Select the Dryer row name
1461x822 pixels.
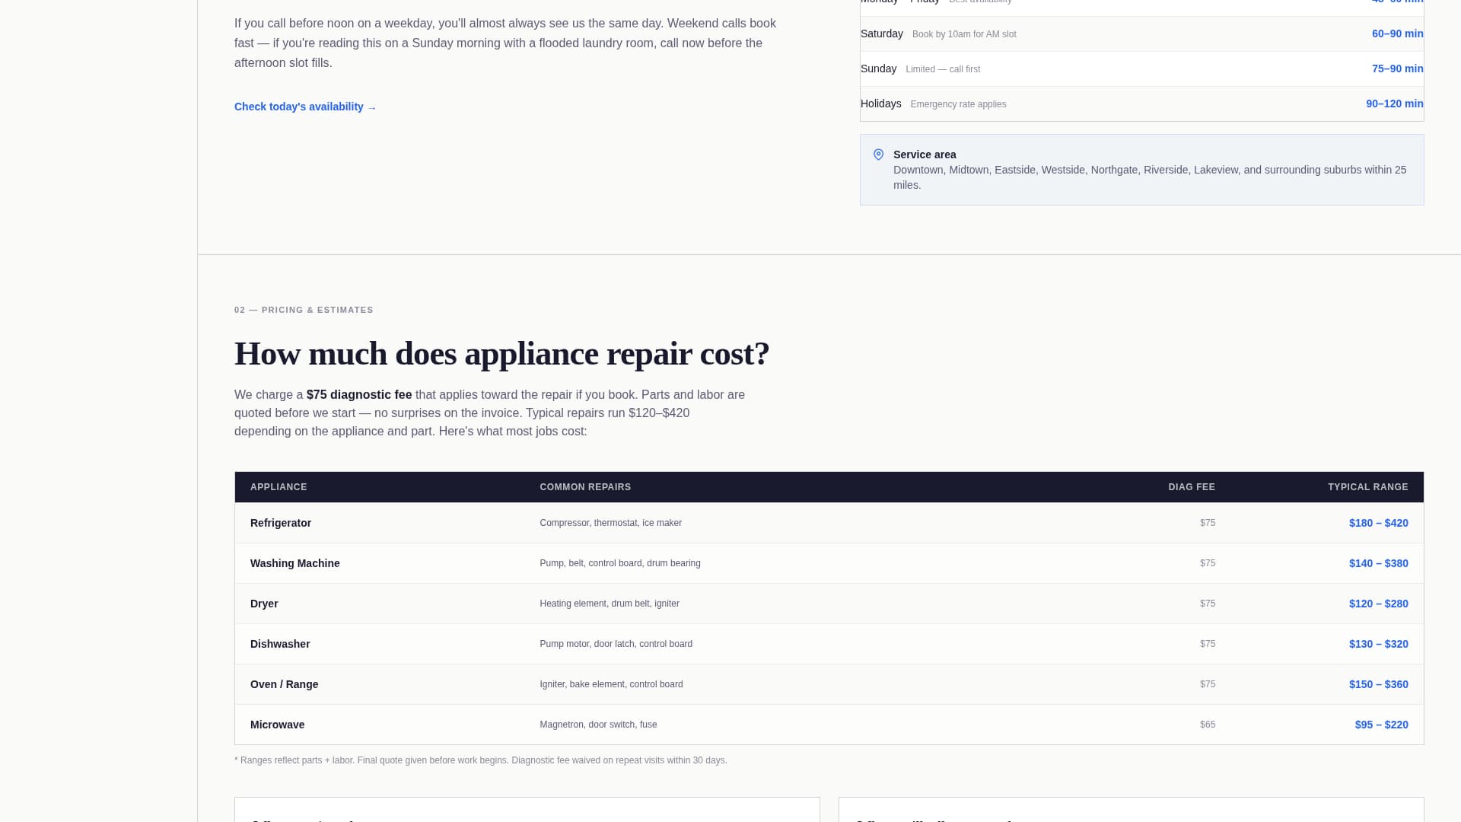tap(264, 604)
